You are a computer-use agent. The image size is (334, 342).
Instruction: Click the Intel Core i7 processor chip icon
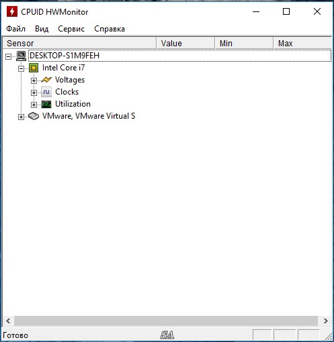[34, 68]
